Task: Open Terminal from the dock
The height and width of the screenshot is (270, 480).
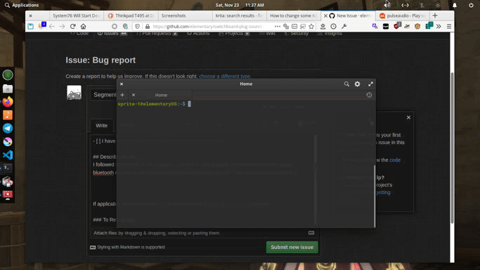Action: pyautogui.click(x=8, y=168)
